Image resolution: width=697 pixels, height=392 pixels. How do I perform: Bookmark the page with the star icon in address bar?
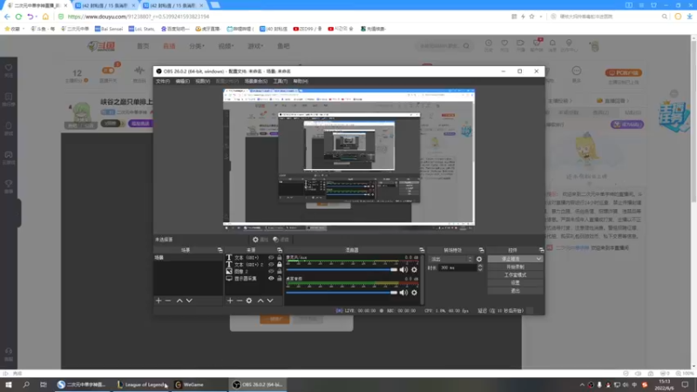click(x=531, y=17)
